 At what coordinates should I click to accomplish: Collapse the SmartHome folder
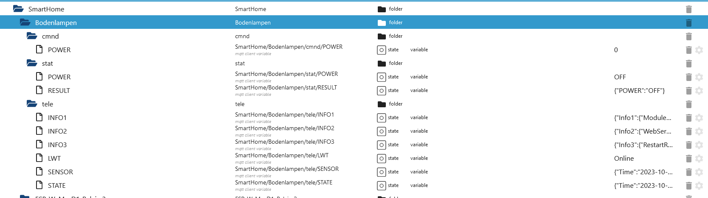point(18,8)
